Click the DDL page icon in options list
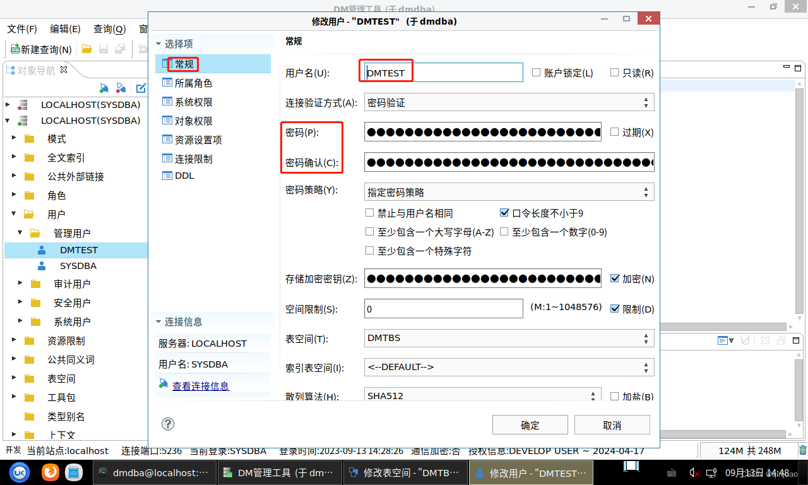The height and width of the screenshot is (485, 808). point(167,176)
